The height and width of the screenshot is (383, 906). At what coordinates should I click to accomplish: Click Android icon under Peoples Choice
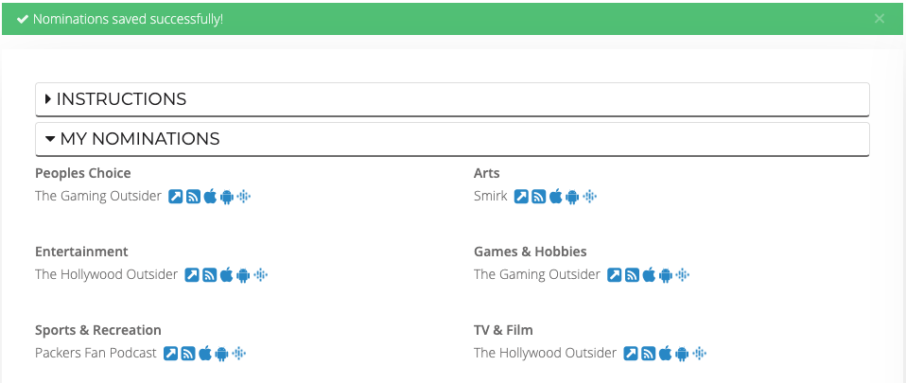pyautogui.click(x=227, y=197)
